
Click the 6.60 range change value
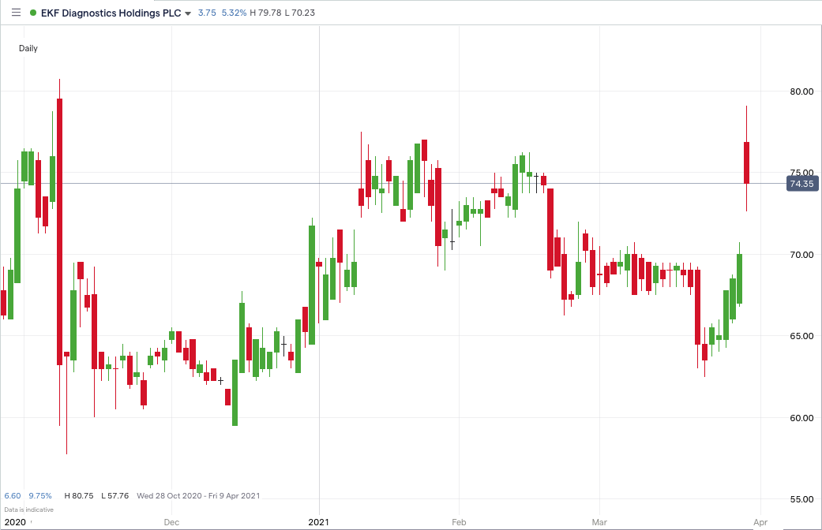coord(13,496)
